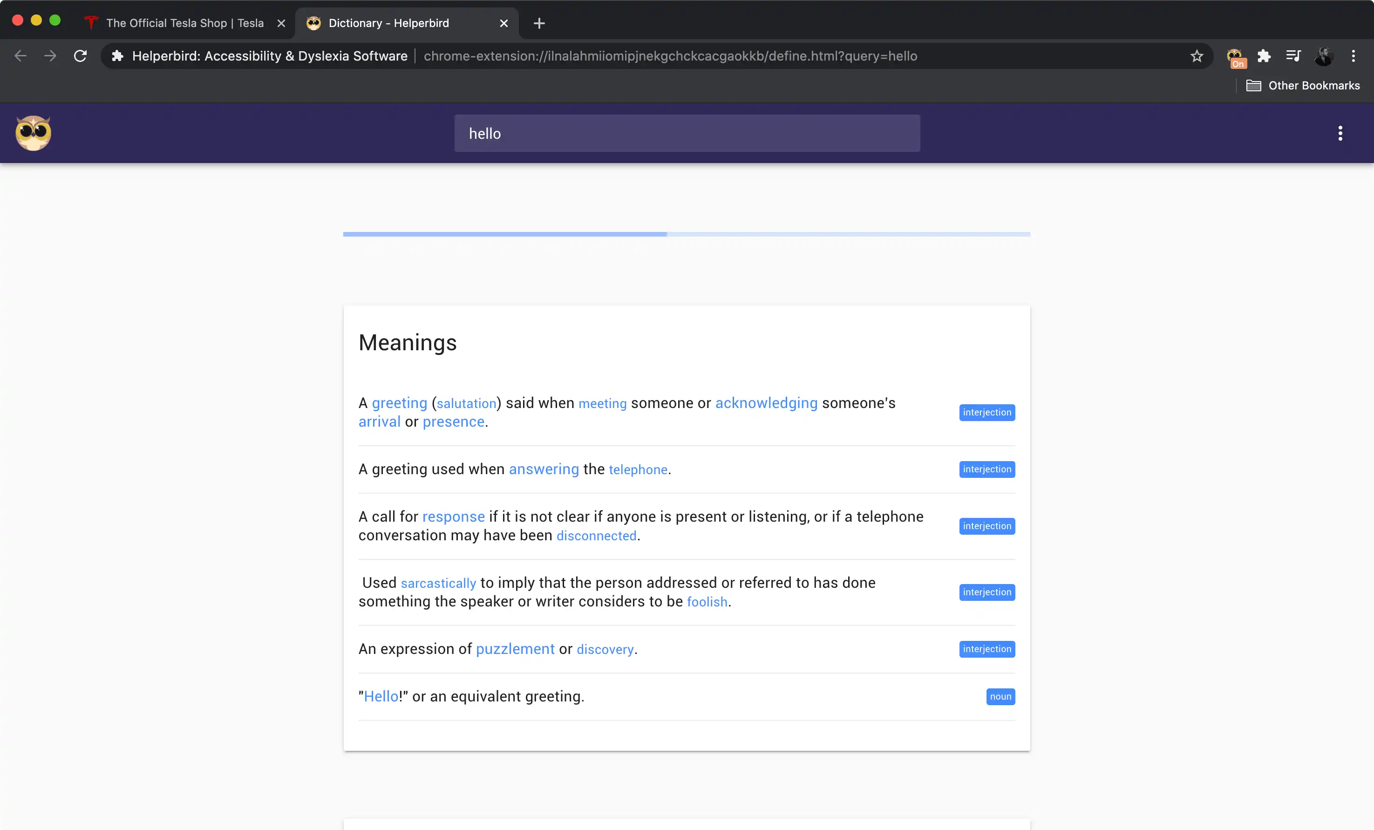The width and height of the screenshot is (1374, 830).
Task: Open a new browser tab
Action: 539,23
